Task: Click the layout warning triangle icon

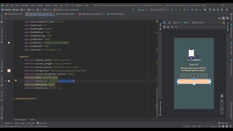Action: click(224, 23)
